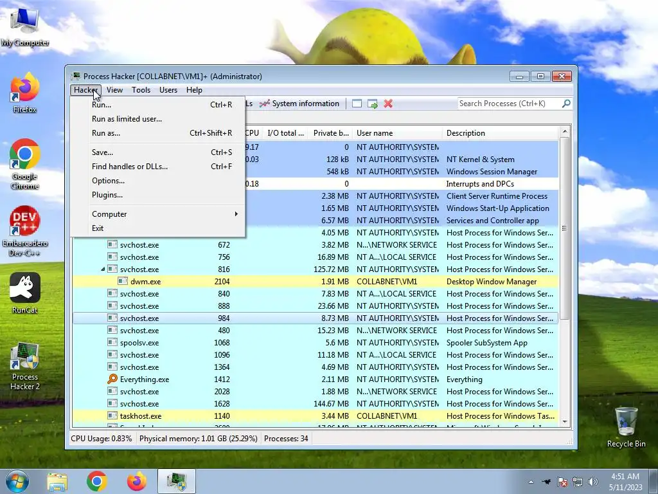Image resolution: width=658 pixels, height=494 pixels.
Task: Open Embarcadero Dev-C++ desktop shortcut
Action: pos(25,231)
